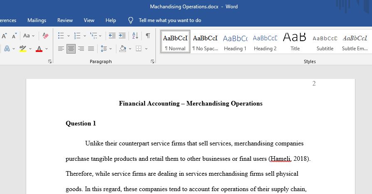Screen dimensions: 372x194
Task: Apply the No Spacing style
Action: [205, 42]
